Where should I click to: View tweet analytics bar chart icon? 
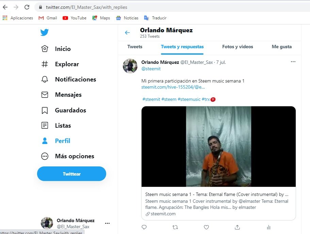pyautogui.click(x=268, y=227)
